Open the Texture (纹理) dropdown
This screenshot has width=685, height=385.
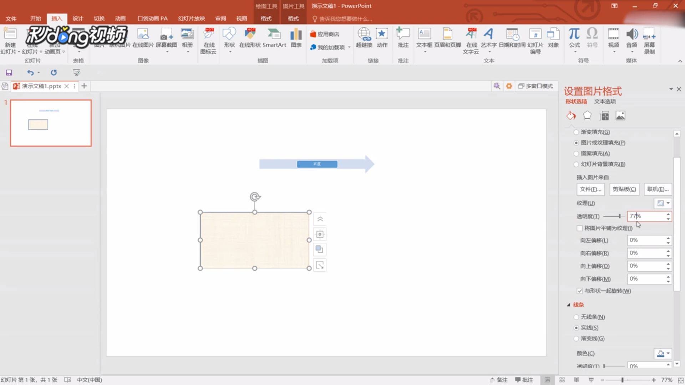[663, 203]
